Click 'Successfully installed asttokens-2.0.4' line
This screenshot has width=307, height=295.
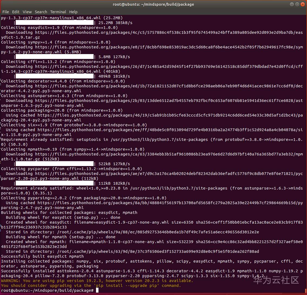tap(152, 273)
